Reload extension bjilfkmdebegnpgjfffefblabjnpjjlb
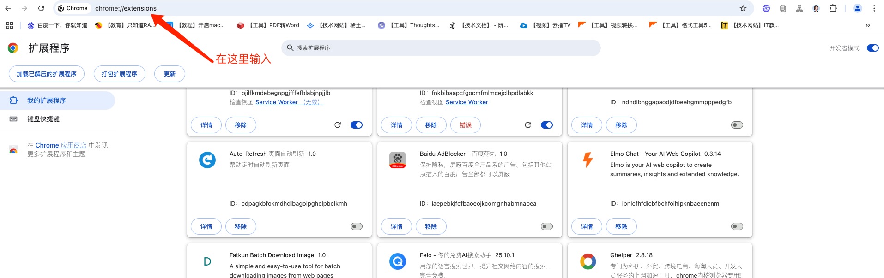The height and width of the screenshot is (278, 884). (x=338, y=125)
